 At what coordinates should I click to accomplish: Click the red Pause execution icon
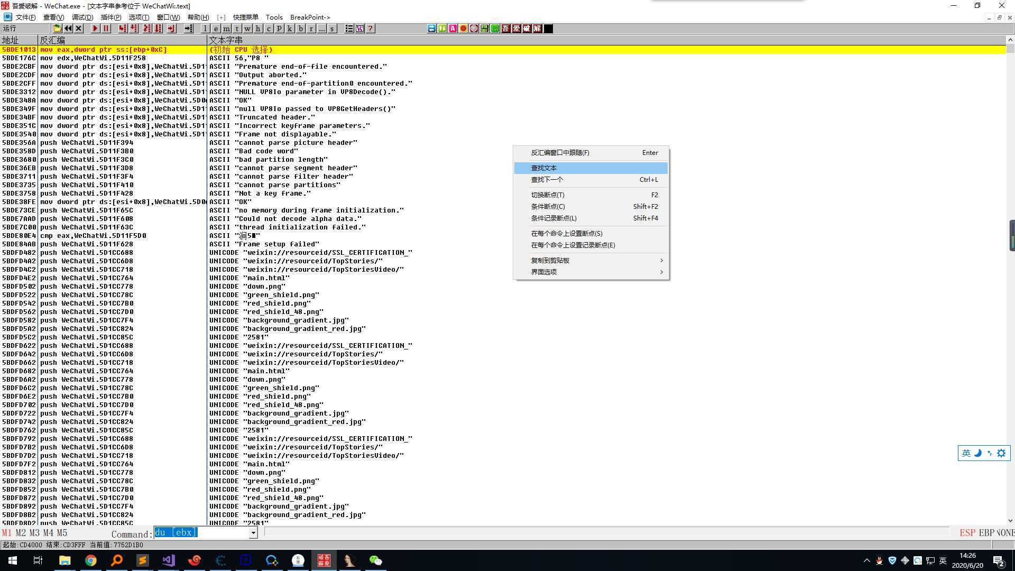click(x=106, y=29)
